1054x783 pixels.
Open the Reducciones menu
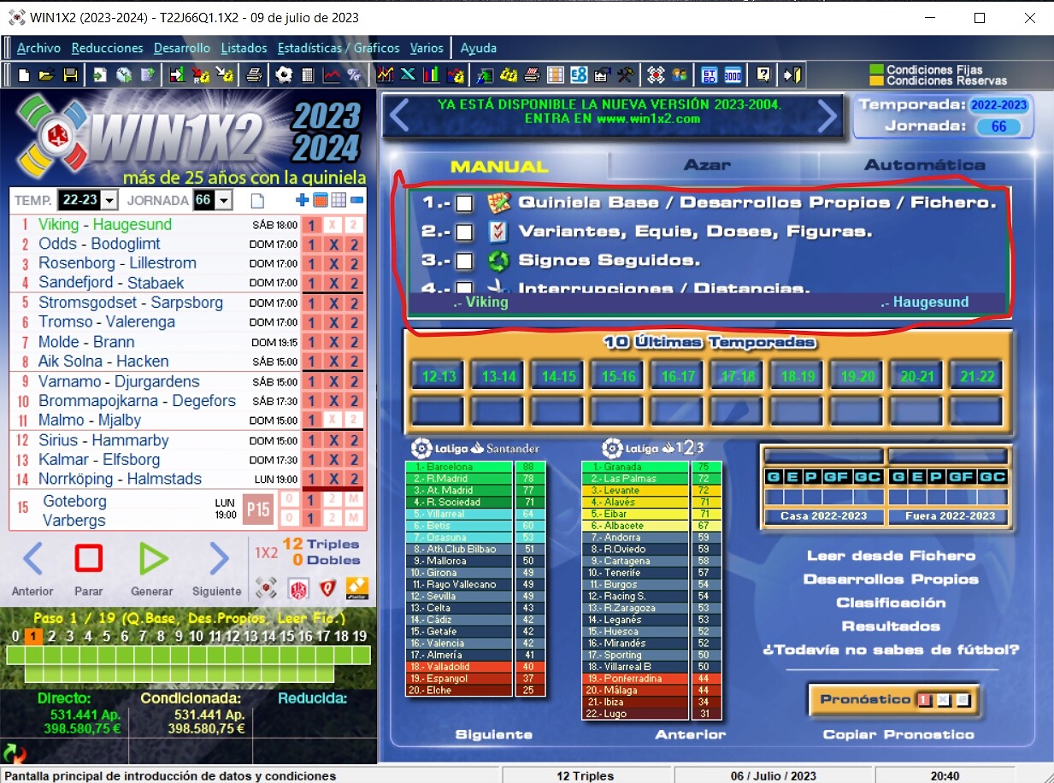[x=107, y=48]
